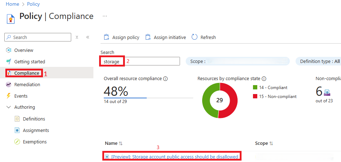341x162 pixels.
Task: Click the 29 total in donut center
Action: click(220, 100)
